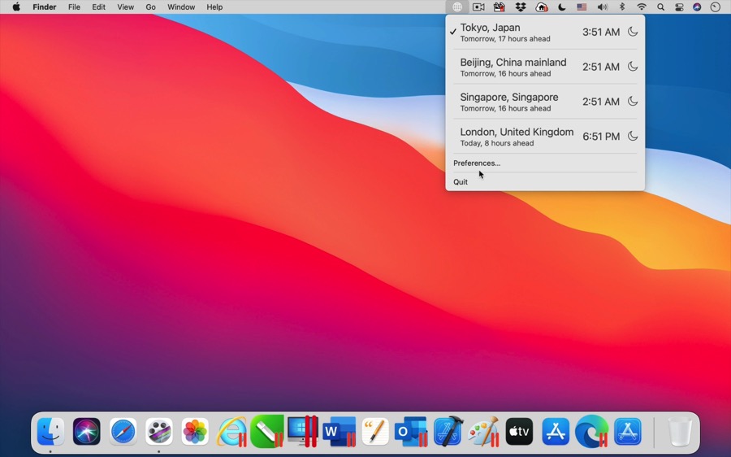Open the Trash in the Dock

679,432
